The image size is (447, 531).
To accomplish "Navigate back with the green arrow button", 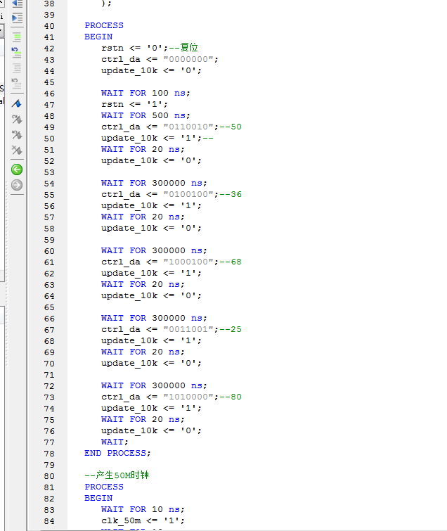I will pyautogui.click(x=17, y=169).
